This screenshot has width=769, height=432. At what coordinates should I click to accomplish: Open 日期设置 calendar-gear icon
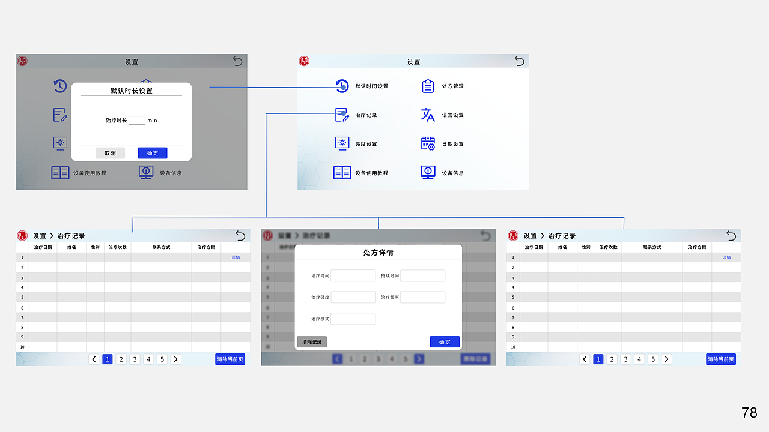click(428, 143)
